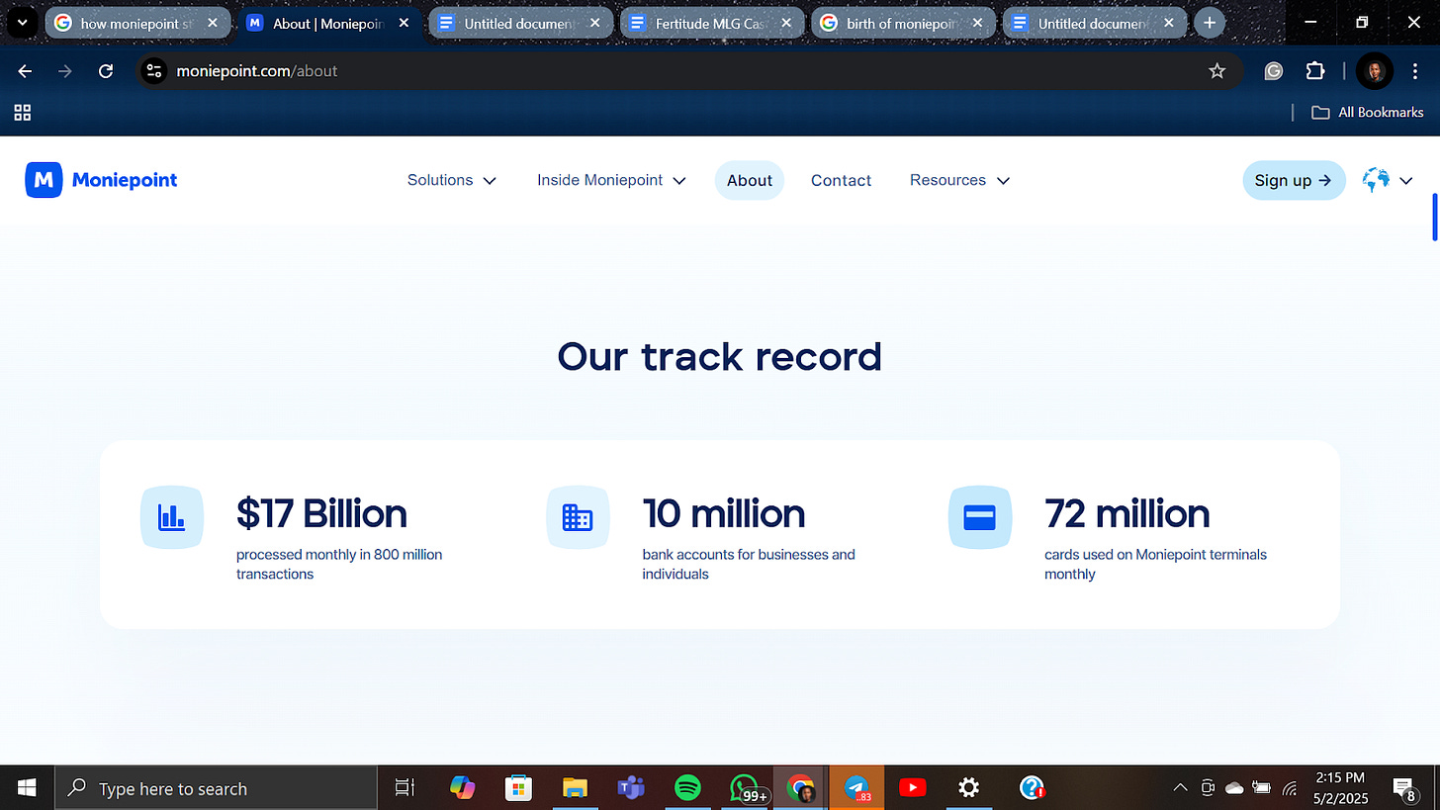The width and height of the screenshot is (1440, 810).
Task: Close the About | Moniepoint tab
Action: coord(403,23)
